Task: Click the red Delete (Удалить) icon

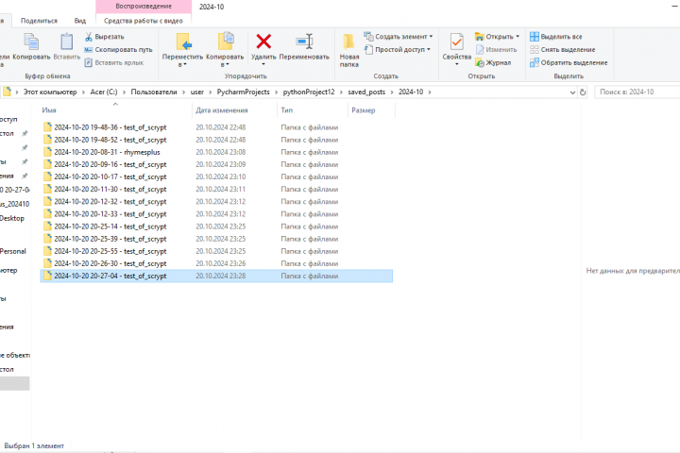Action: (263, 42)
